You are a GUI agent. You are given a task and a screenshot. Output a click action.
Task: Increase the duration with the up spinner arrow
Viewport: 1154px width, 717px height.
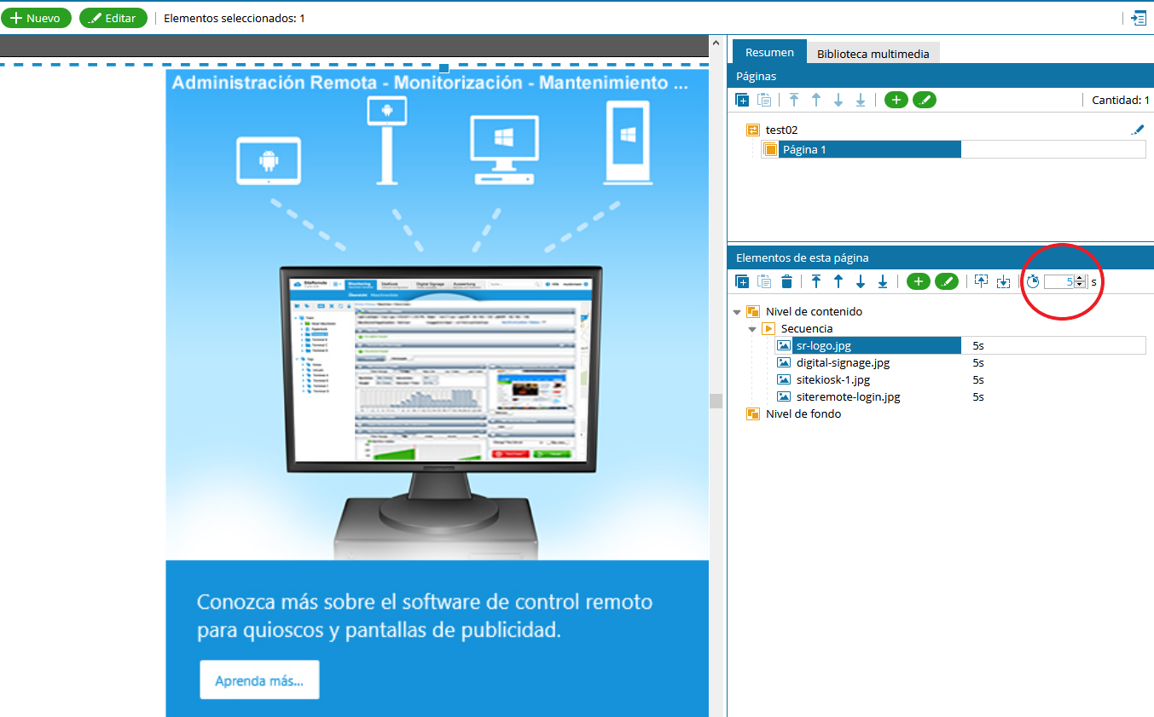point(1080,278)
